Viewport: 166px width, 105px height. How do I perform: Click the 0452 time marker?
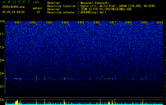pyautogui.click(x=34, y=23)
